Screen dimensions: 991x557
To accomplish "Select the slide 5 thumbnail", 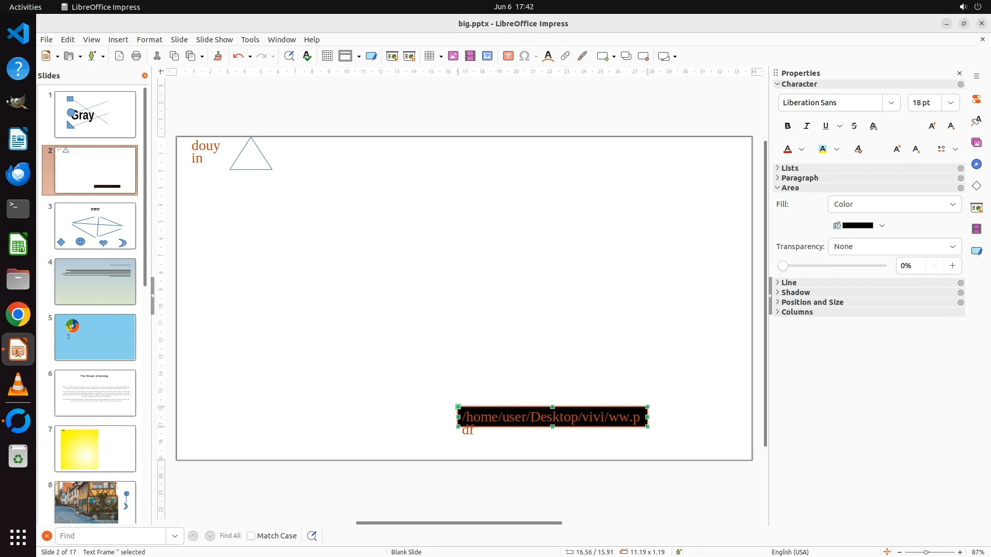I will 95,337.
